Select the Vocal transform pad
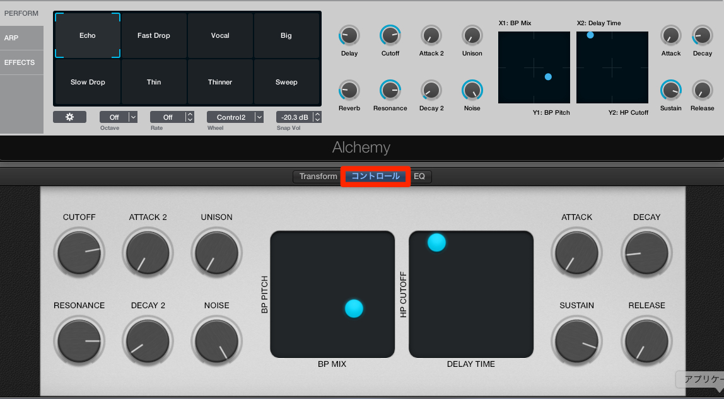Screen dimensions: 724x399 220,35
